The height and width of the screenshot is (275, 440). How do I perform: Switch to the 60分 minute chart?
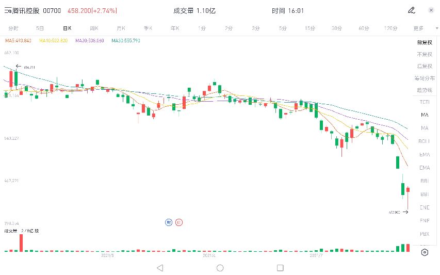(x=364, y=28)
